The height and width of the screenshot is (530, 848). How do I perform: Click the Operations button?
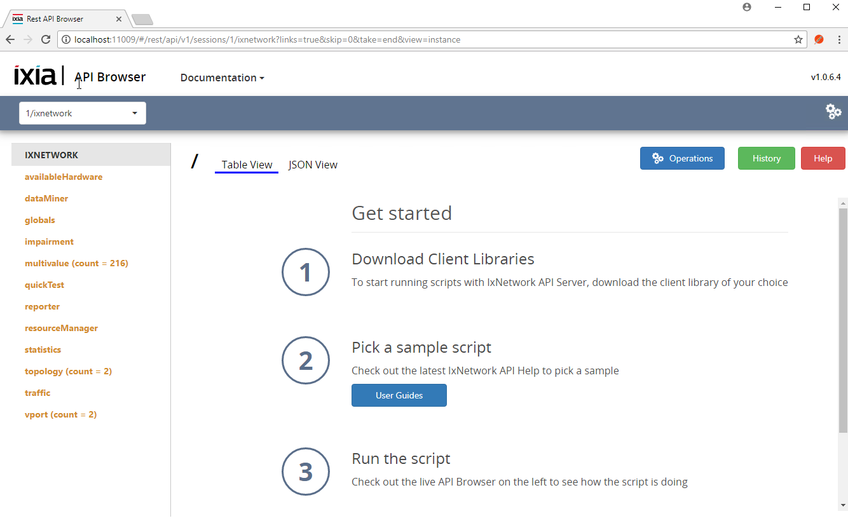point(682,158)
